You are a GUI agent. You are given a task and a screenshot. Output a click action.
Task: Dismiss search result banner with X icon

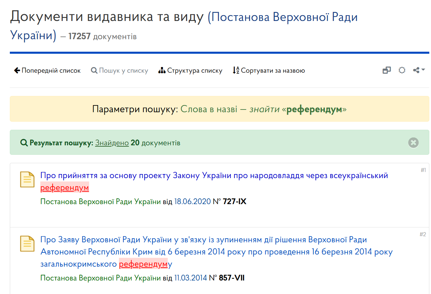tap(413, 143)
